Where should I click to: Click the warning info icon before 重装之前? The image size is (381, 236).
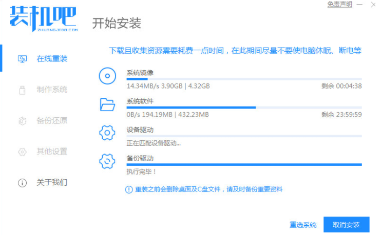[129, 189]
